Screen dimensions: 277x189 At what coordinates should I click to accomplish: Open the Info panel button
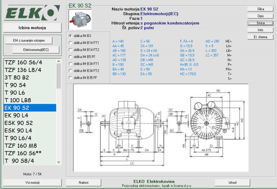coord(260,30)
